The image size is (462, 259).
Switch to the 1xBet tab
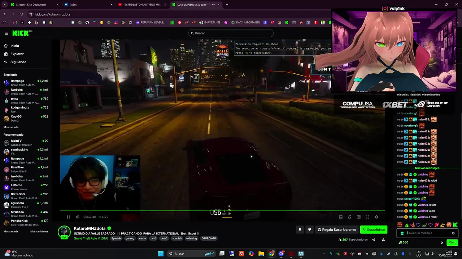[88, 5]
